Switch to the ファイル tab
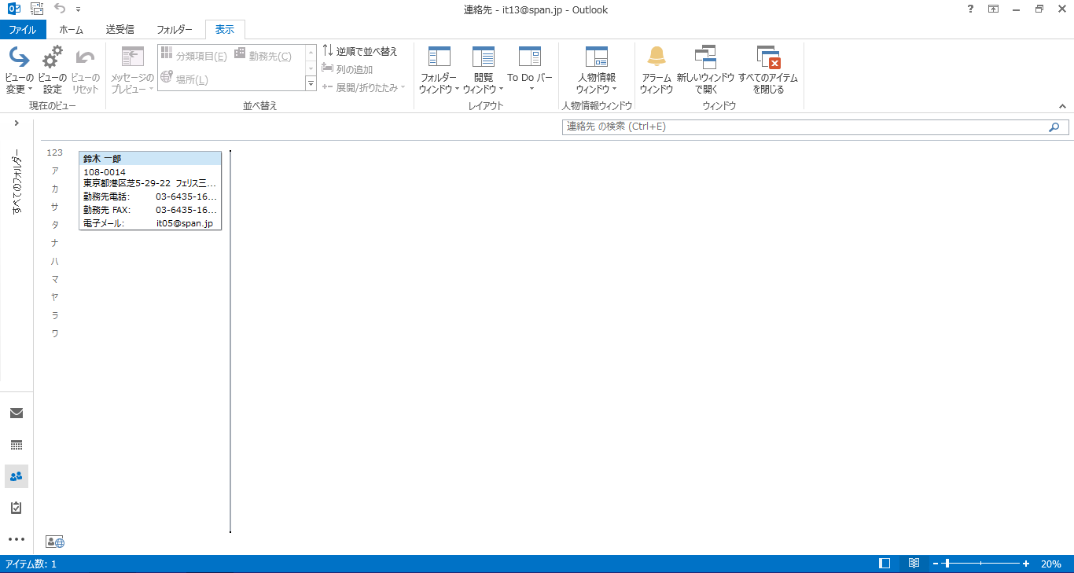Screen dimensions: 1074x573 [x=23, y=30]
